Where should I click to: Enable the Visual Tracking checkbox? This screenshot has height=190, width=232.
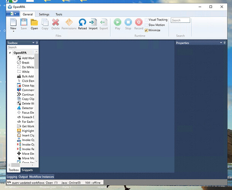click(x=146, y=20)
